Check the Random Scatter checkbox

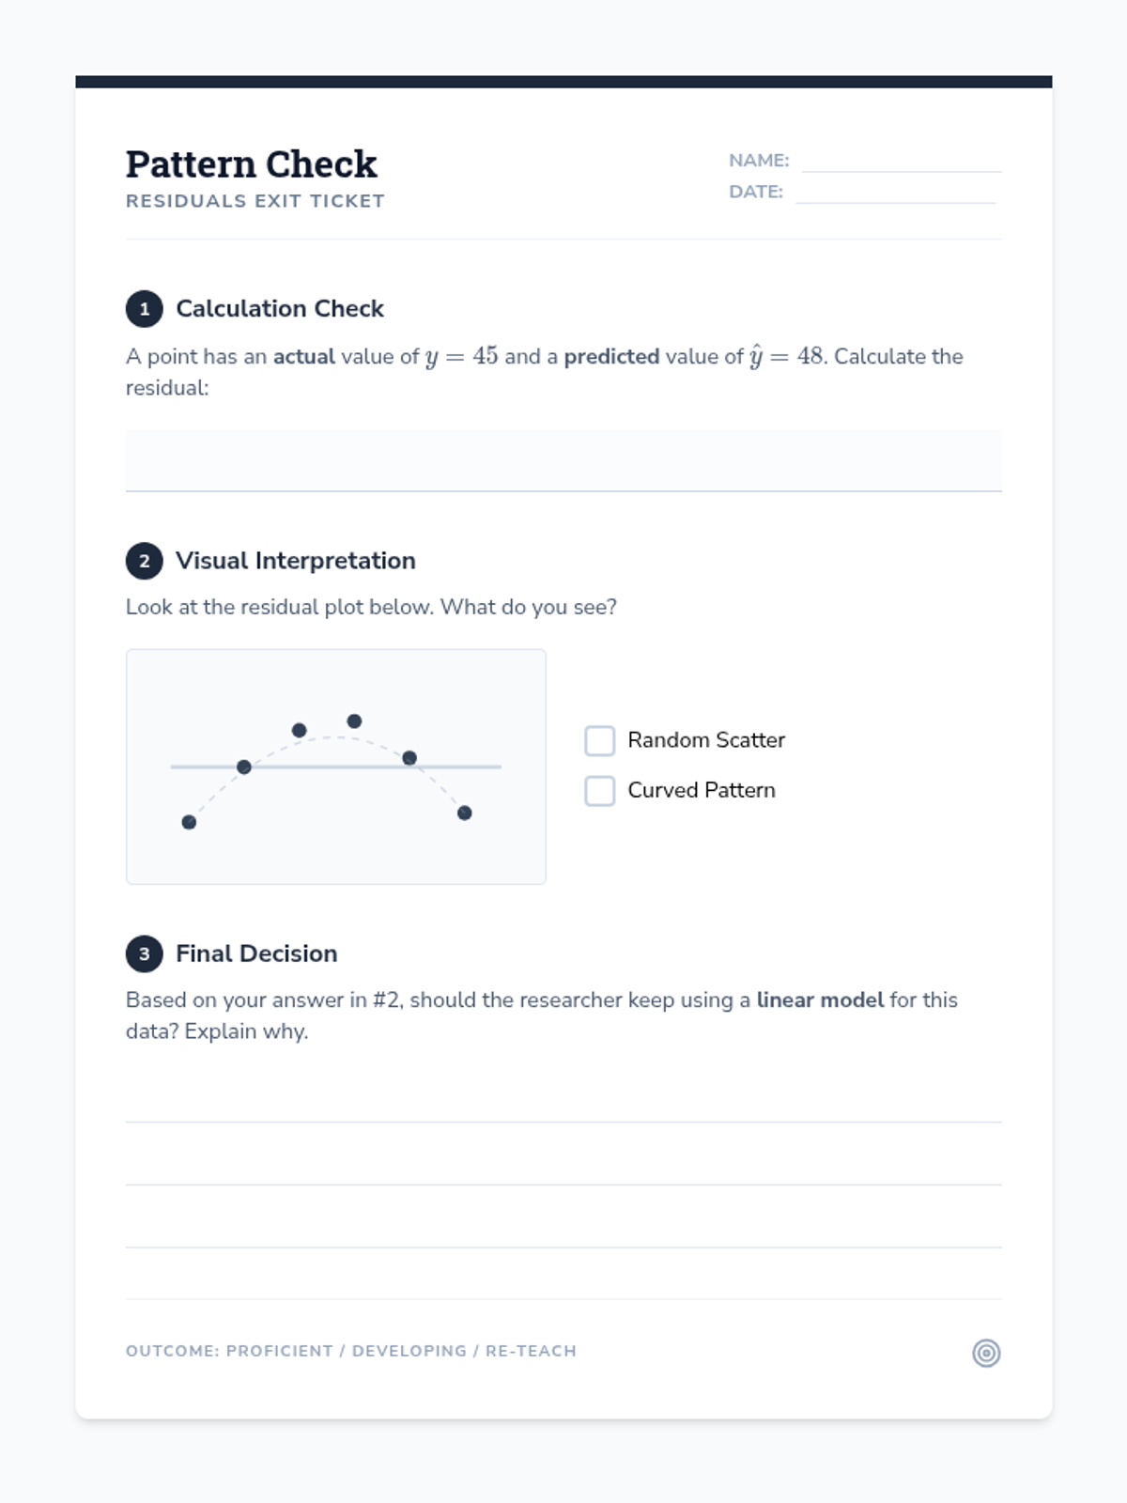click(600, 740)
